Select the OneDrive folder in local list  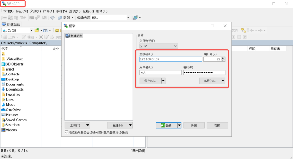pos(11,110)
